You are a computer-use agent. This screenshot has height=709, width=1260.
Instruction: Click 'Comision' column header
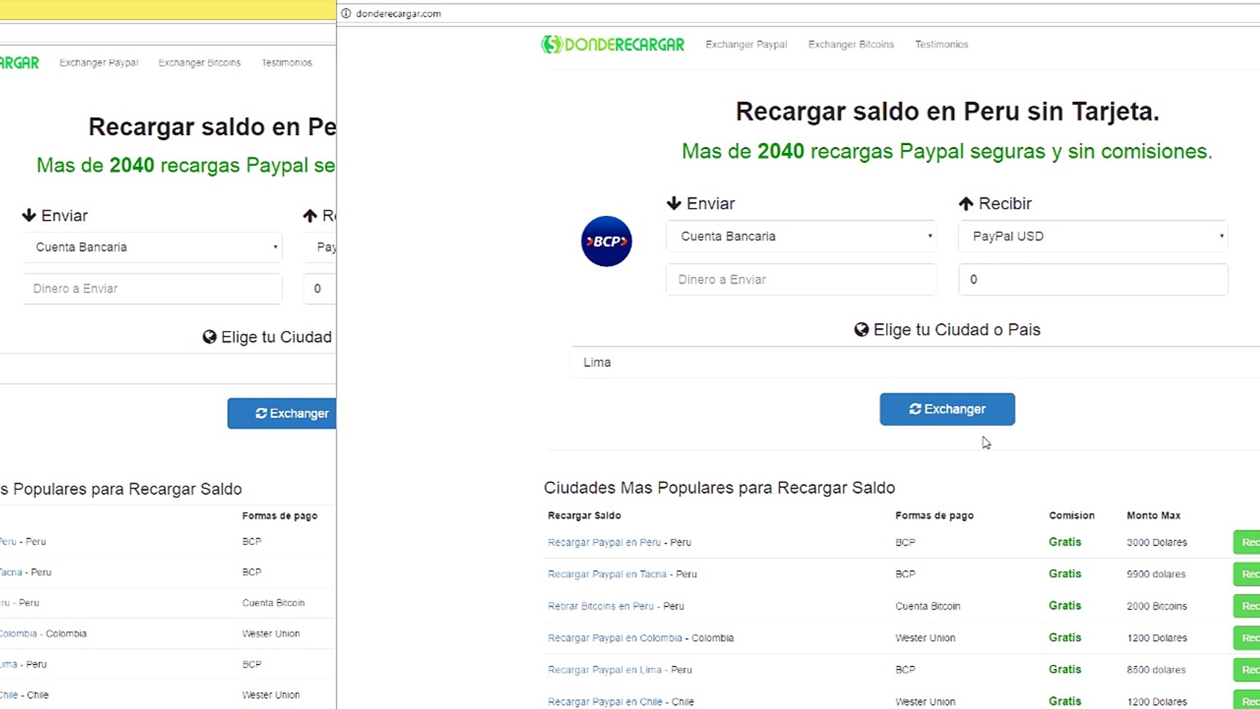(1072, 515)
